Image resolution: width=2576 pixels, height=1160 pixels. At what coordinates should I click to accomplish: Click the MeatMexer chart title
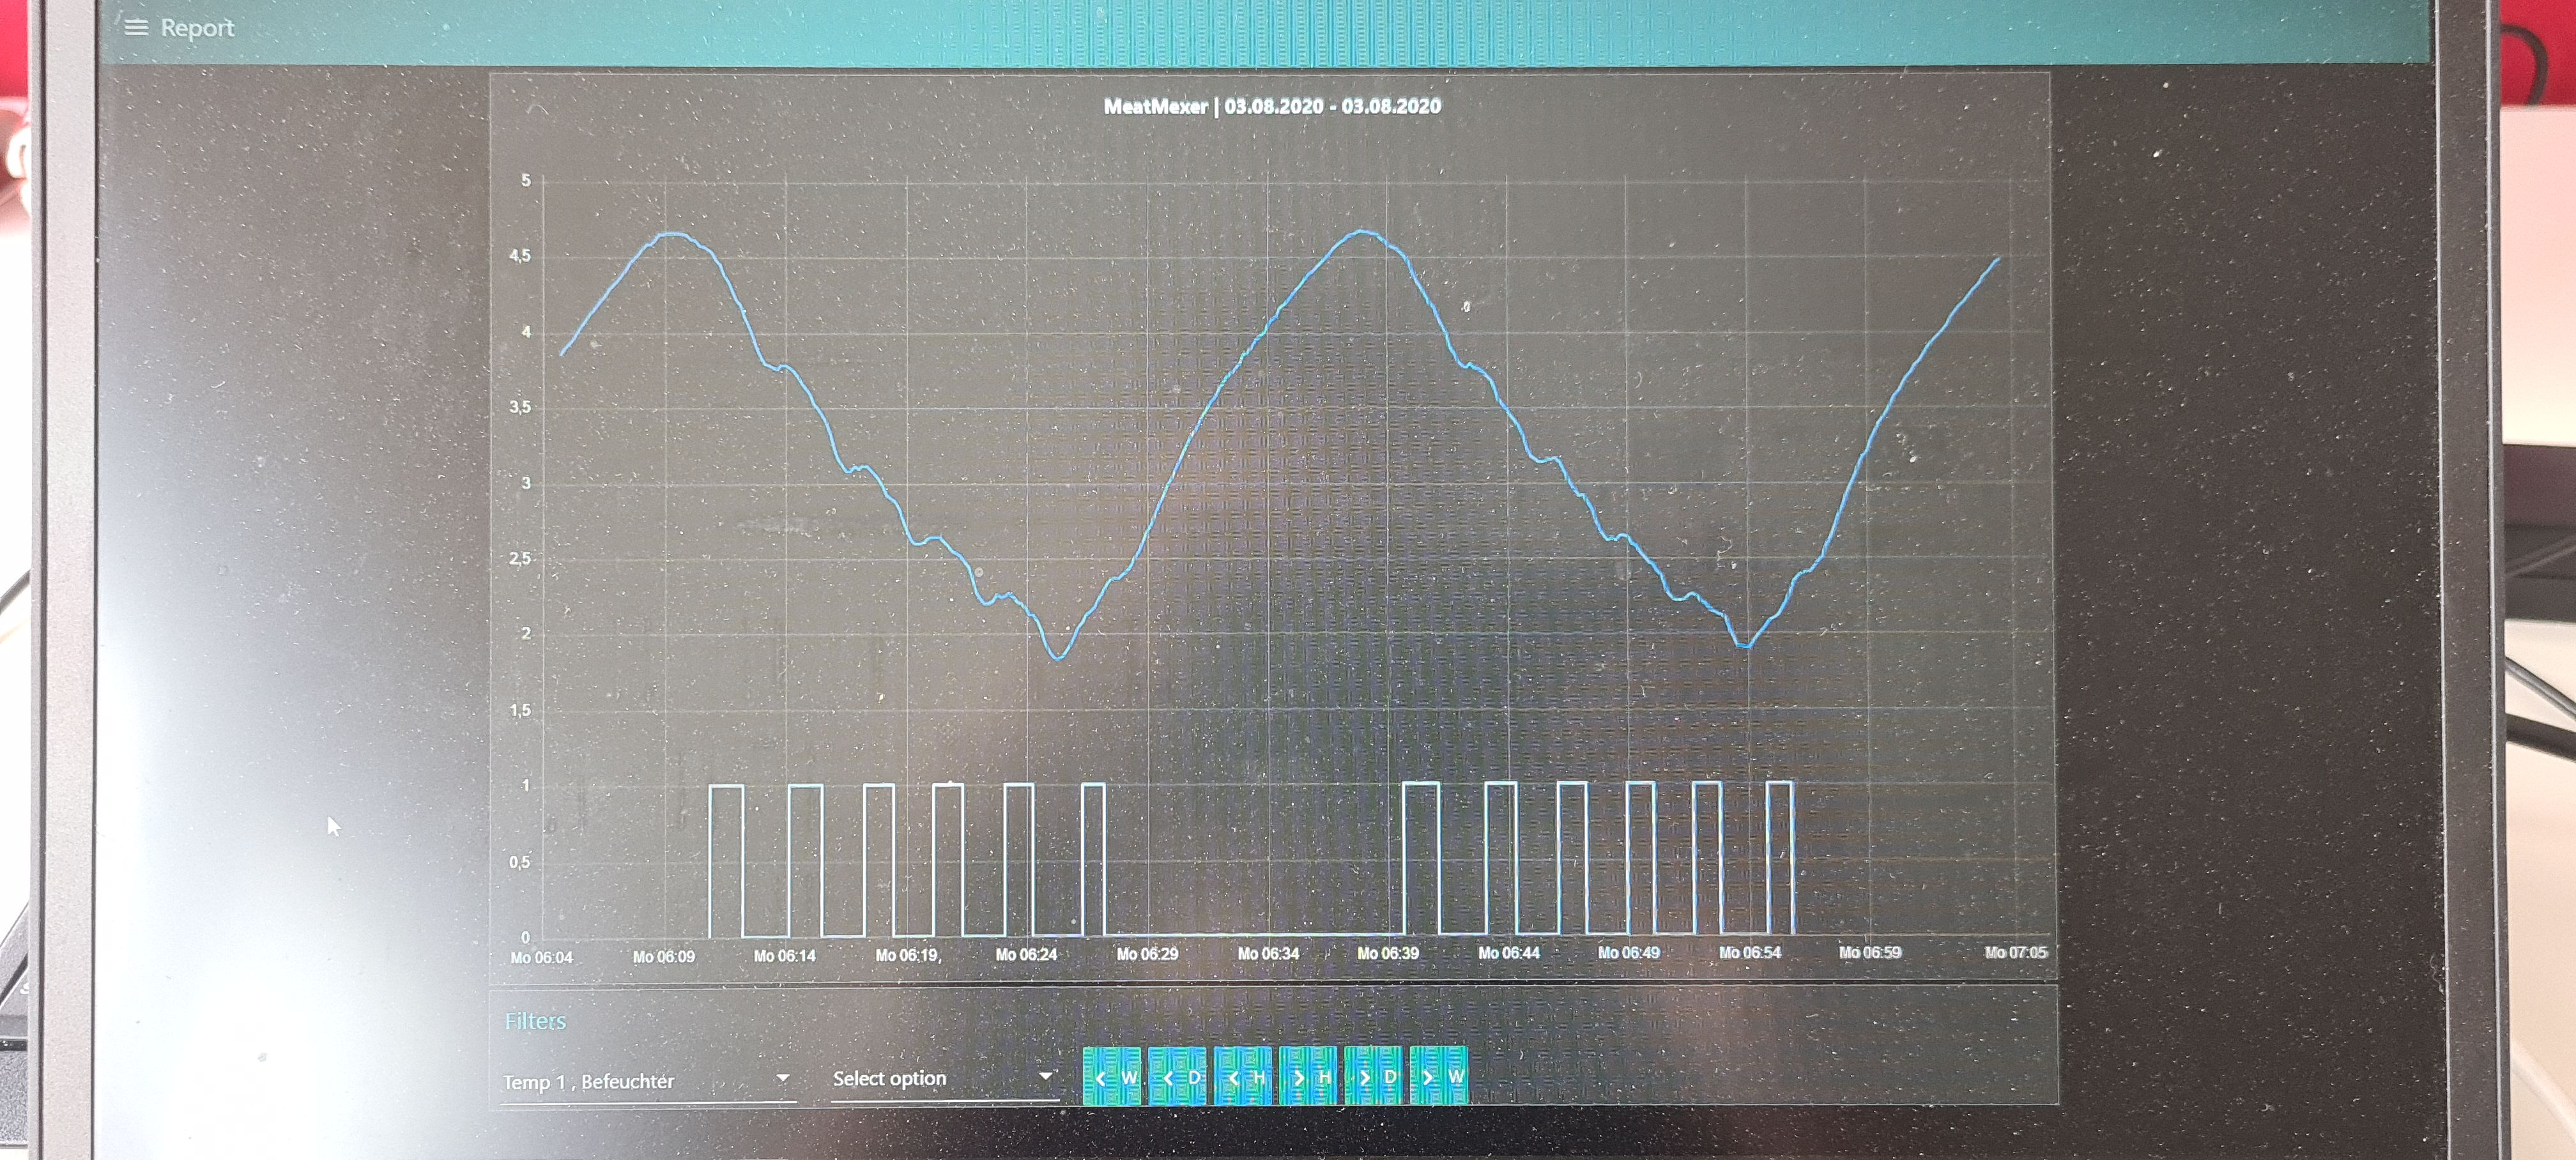coord(1272,106)
